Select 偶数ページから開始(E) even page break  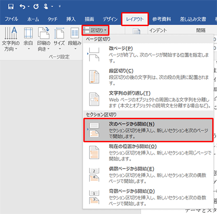click(x=148, y=175)
